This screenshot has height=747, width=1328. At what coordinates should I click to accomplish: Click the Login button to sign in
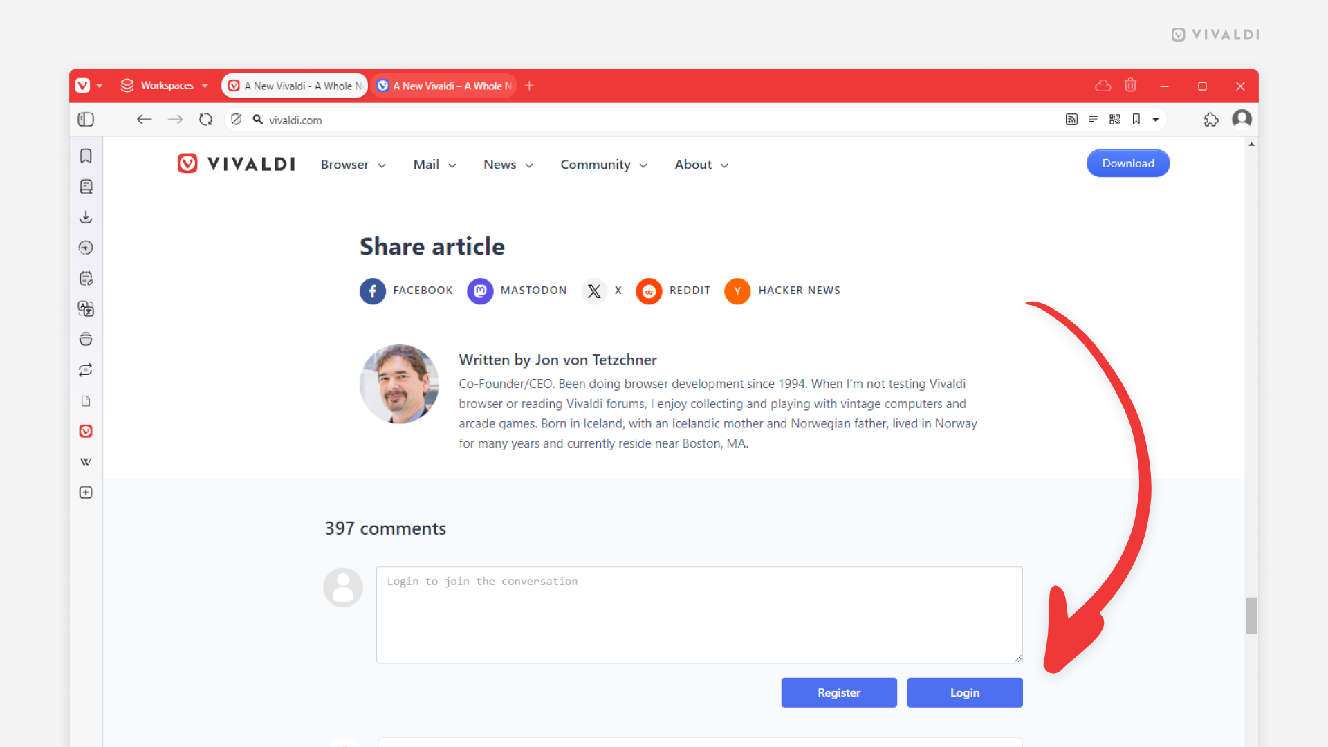[965, 692]
